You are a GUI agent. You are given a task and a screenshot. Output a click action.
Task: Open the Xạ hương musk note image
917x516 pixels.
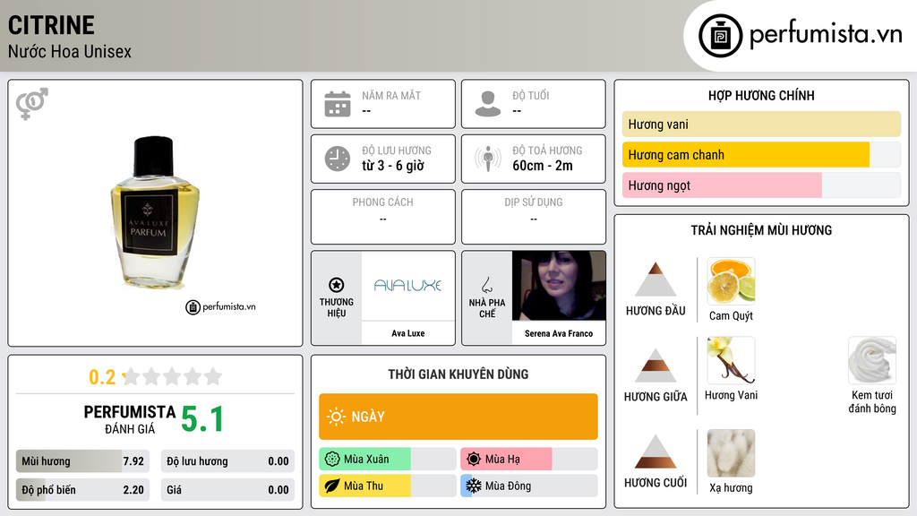tap(731, 453)
